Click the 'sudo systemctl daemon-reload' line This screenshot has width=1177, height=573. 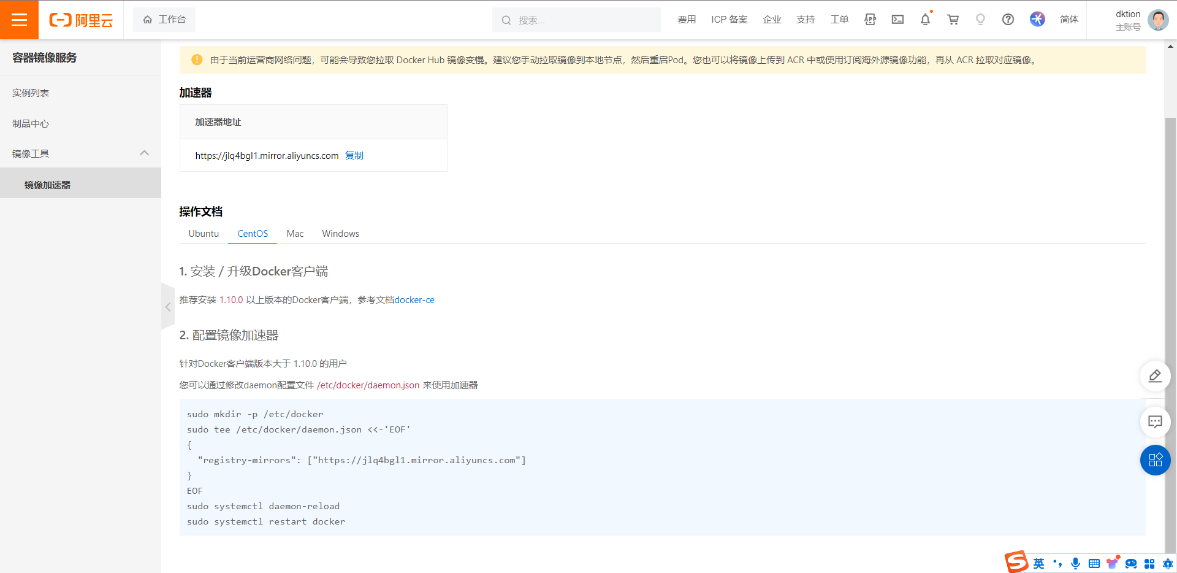pos(263,506)
